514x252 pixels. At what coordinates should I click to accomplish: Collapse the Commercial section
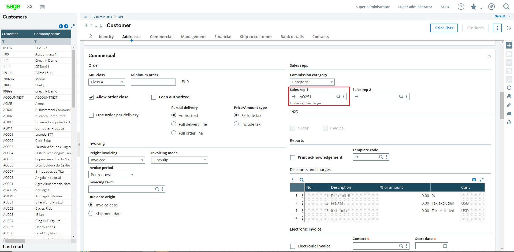(x=489, y=56)
